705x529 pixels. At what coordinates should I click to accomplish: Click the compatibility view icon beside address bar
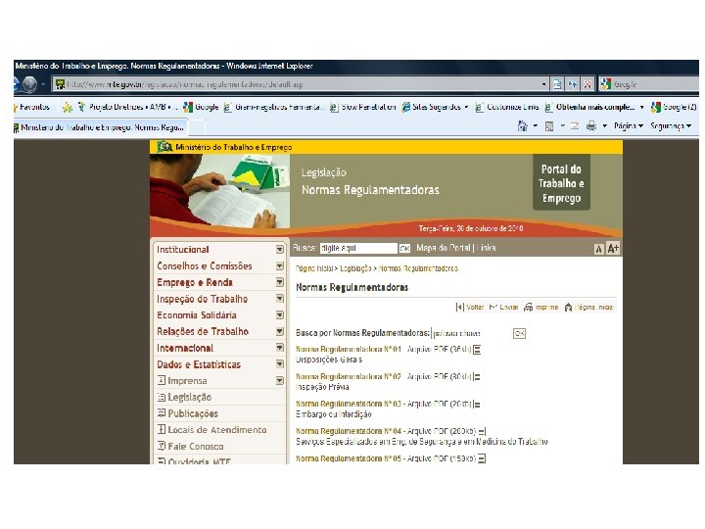coord(557,84)
